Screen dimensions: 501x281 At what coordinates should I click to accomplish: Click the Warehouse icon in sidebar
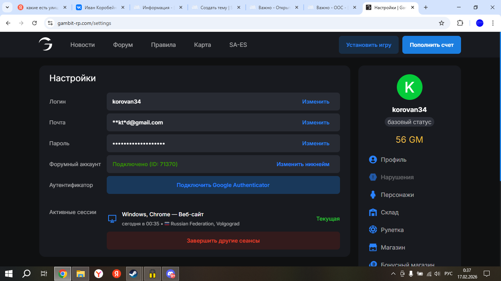pos(373,212)
